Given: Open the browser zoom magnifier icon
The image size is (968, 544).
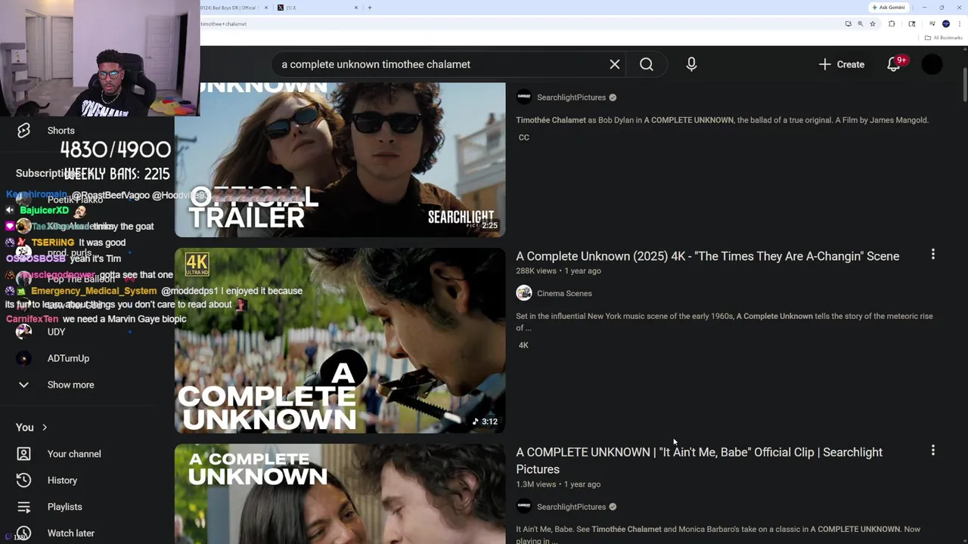Looking at the screenshot, I should 860,24.
